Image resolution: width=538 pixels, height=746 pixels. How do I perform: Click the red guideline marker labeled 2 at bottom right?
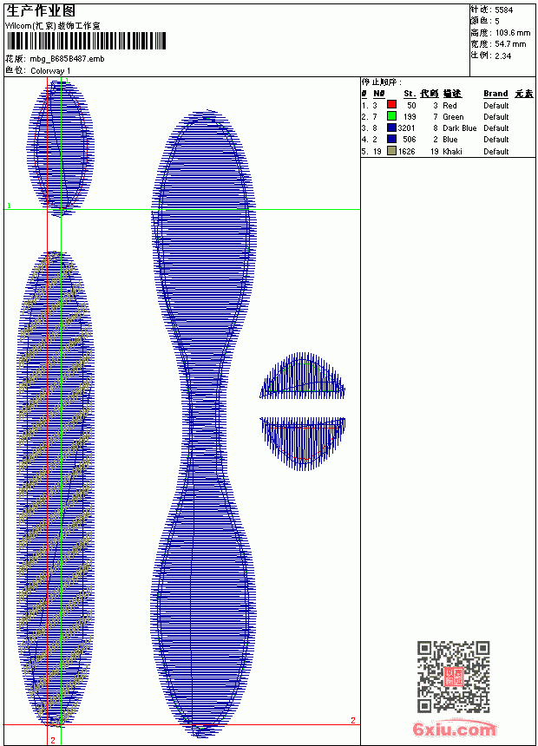pyautogui.click(x=353, y=720)
